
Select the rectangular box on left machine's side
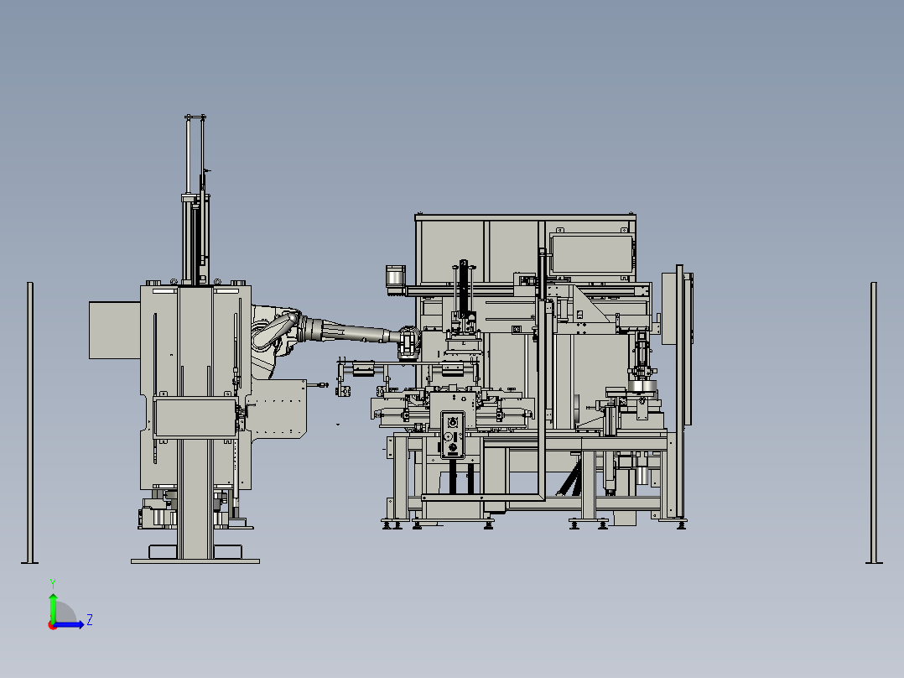tap(115, 330)
